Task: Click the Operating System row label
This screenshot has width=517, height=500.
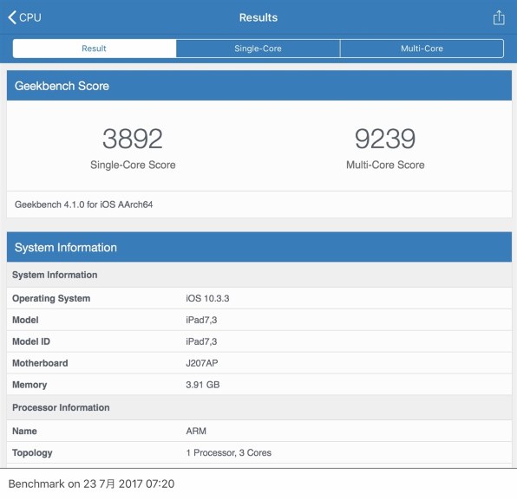Action: coord(51,298)
